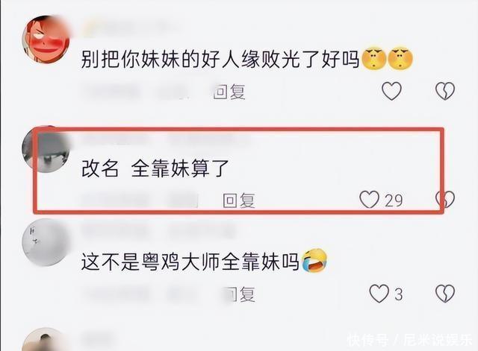
Task: Dislike the 改名 全靠妹算了 comment
Action: tap(445, 200)
